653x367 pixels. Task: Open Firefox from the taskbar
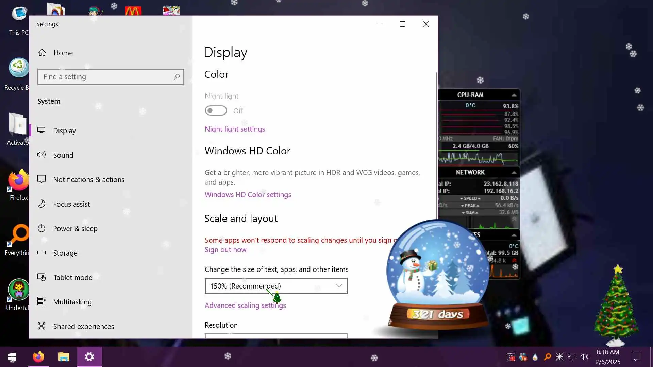(x=38, y=357)
